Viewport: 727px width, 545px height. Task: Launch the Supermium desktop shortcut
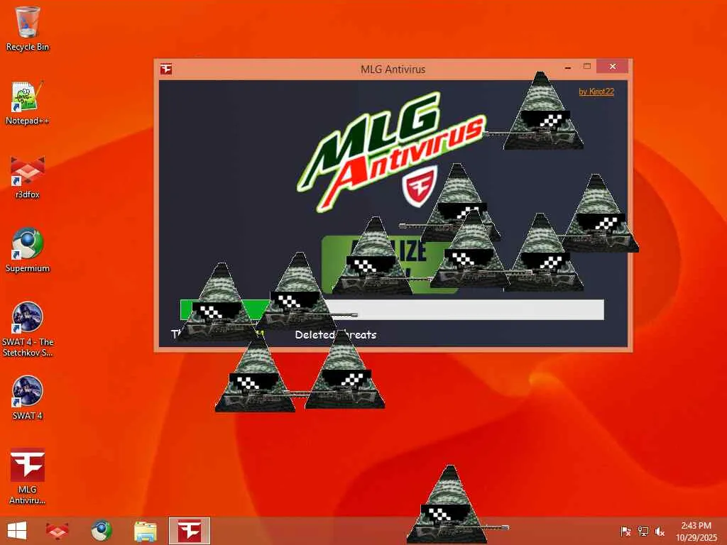click(x=28, y=251)
